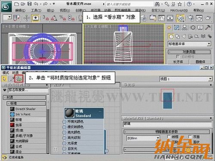Screen dimensions: 215x161
Task: Select the Shapes category icon
Action: [178, 36]
